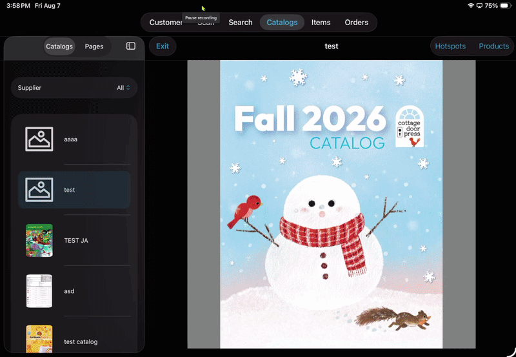The height and width of the screenshot is (357, 516).
Task: Click the Supplier label
Action: [30, 88]
